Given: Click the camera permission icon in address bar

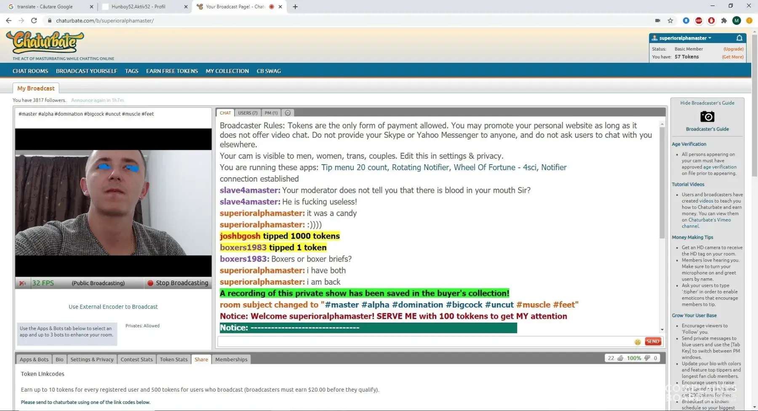Looking at the screenshot, I should click(x=658, y=21).
